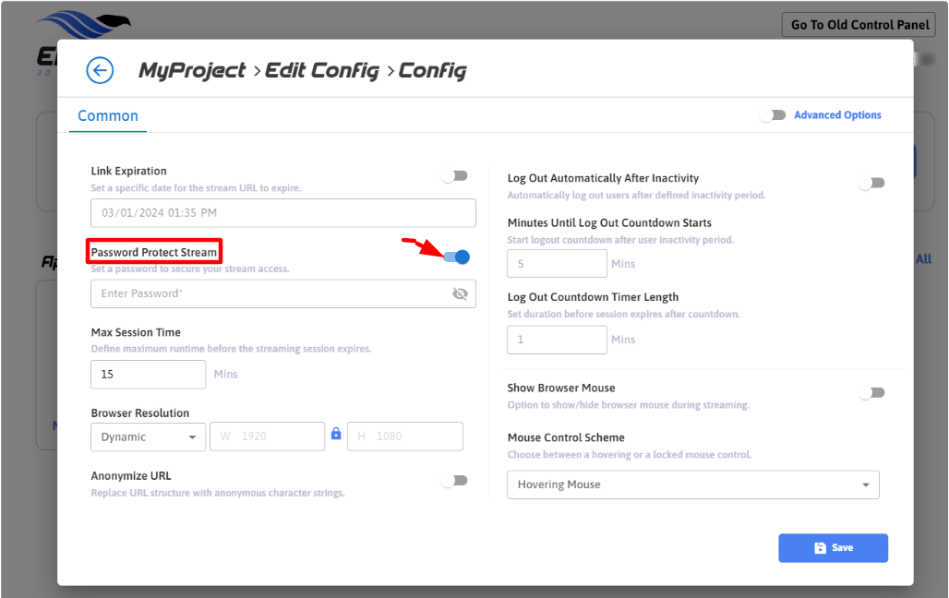The image size is (949, 598).
Task: Turn on Log Out Automatically After Inactivity
Action: tap(871, 183)
